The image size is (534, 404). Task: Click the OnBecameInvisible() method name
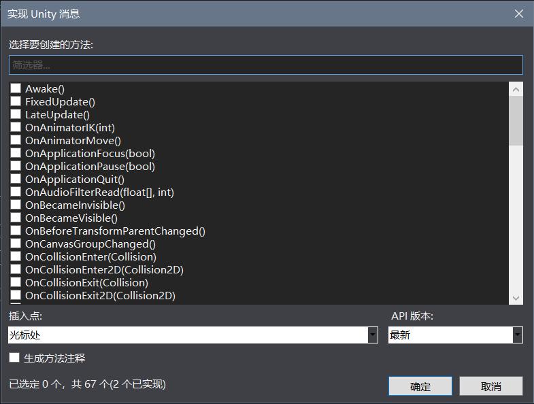click(75, 205)
